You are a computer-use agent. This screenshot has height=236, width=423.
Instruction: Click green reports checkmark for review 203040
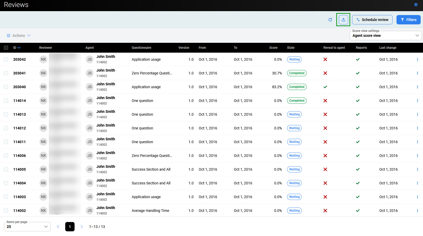click(x=358, y=87)
